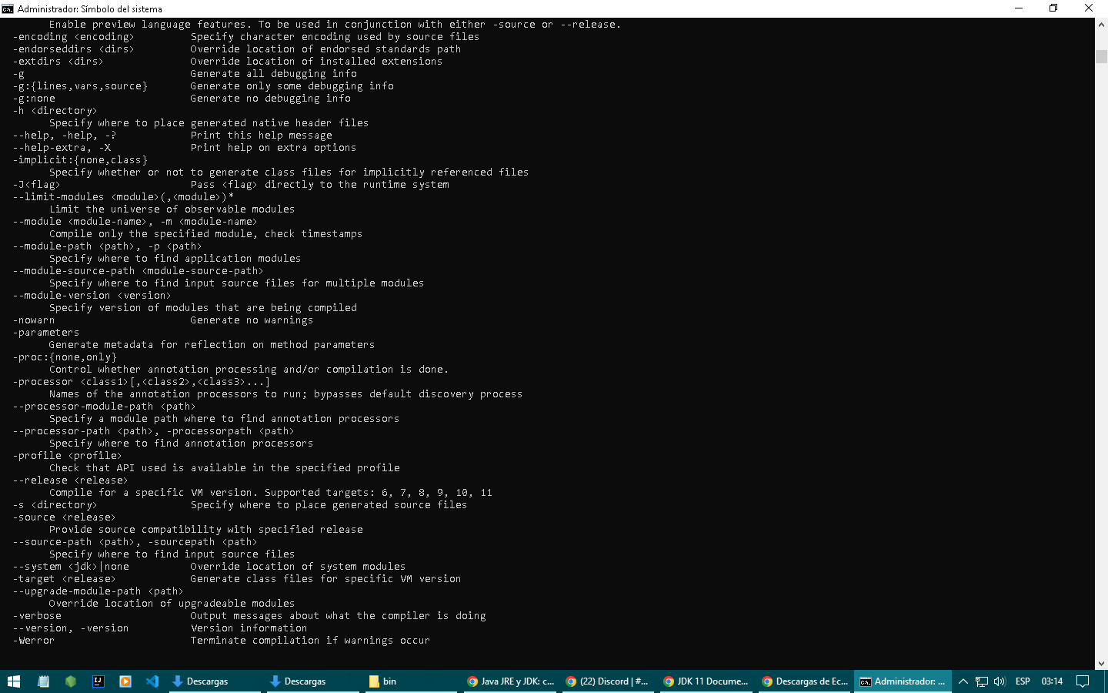Change the ESP keyboard language indicator
Screen dimensions: 1108x693
click(x=1023, y=681)
